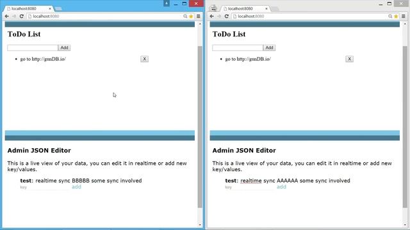Delete gunDB todo item with X in left window
This screenshot has width=410, height=230.
[144, 59]
